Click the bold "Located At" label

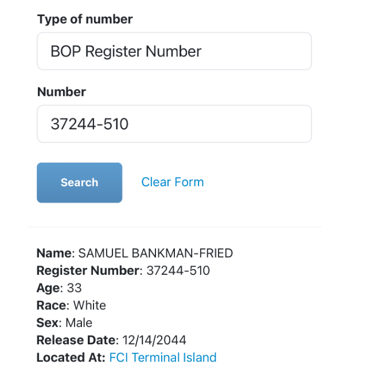[70, 358]
